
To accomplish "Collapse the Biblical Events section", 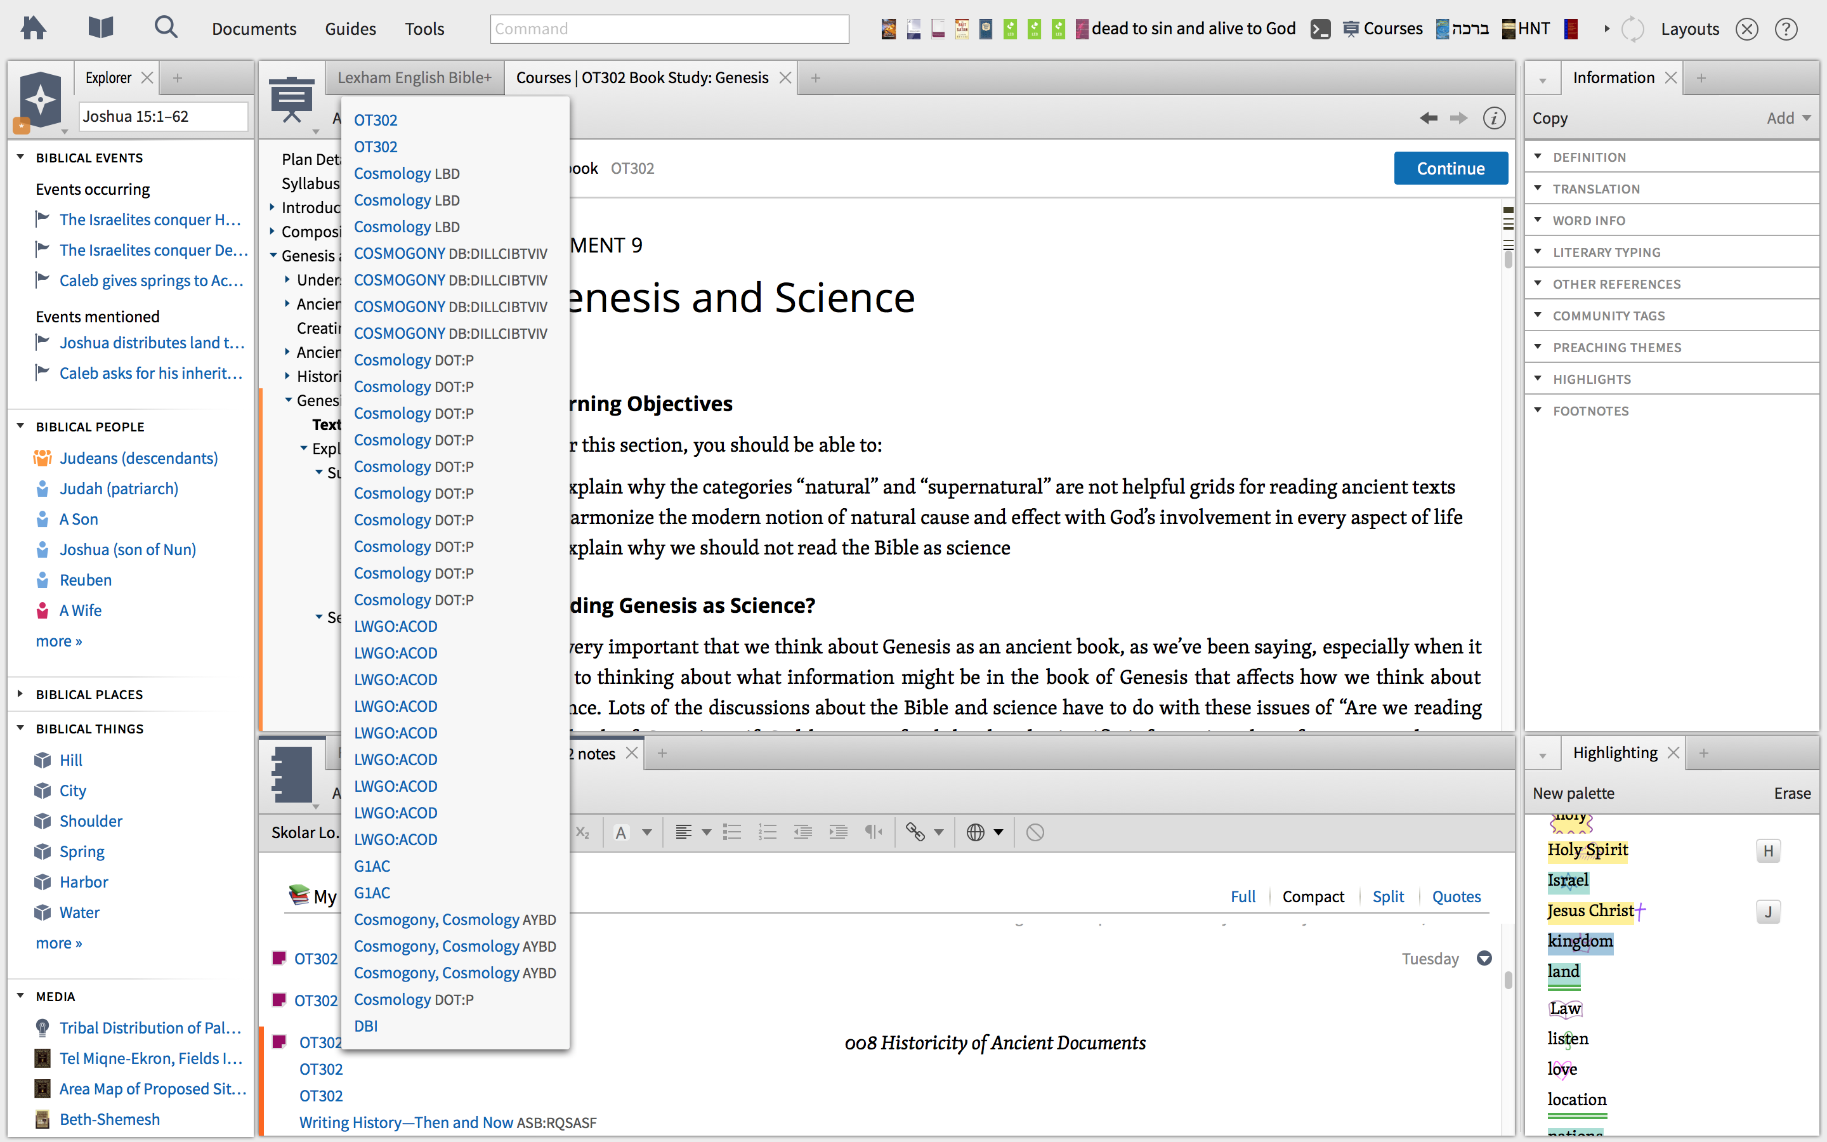I will coord(20,157).
